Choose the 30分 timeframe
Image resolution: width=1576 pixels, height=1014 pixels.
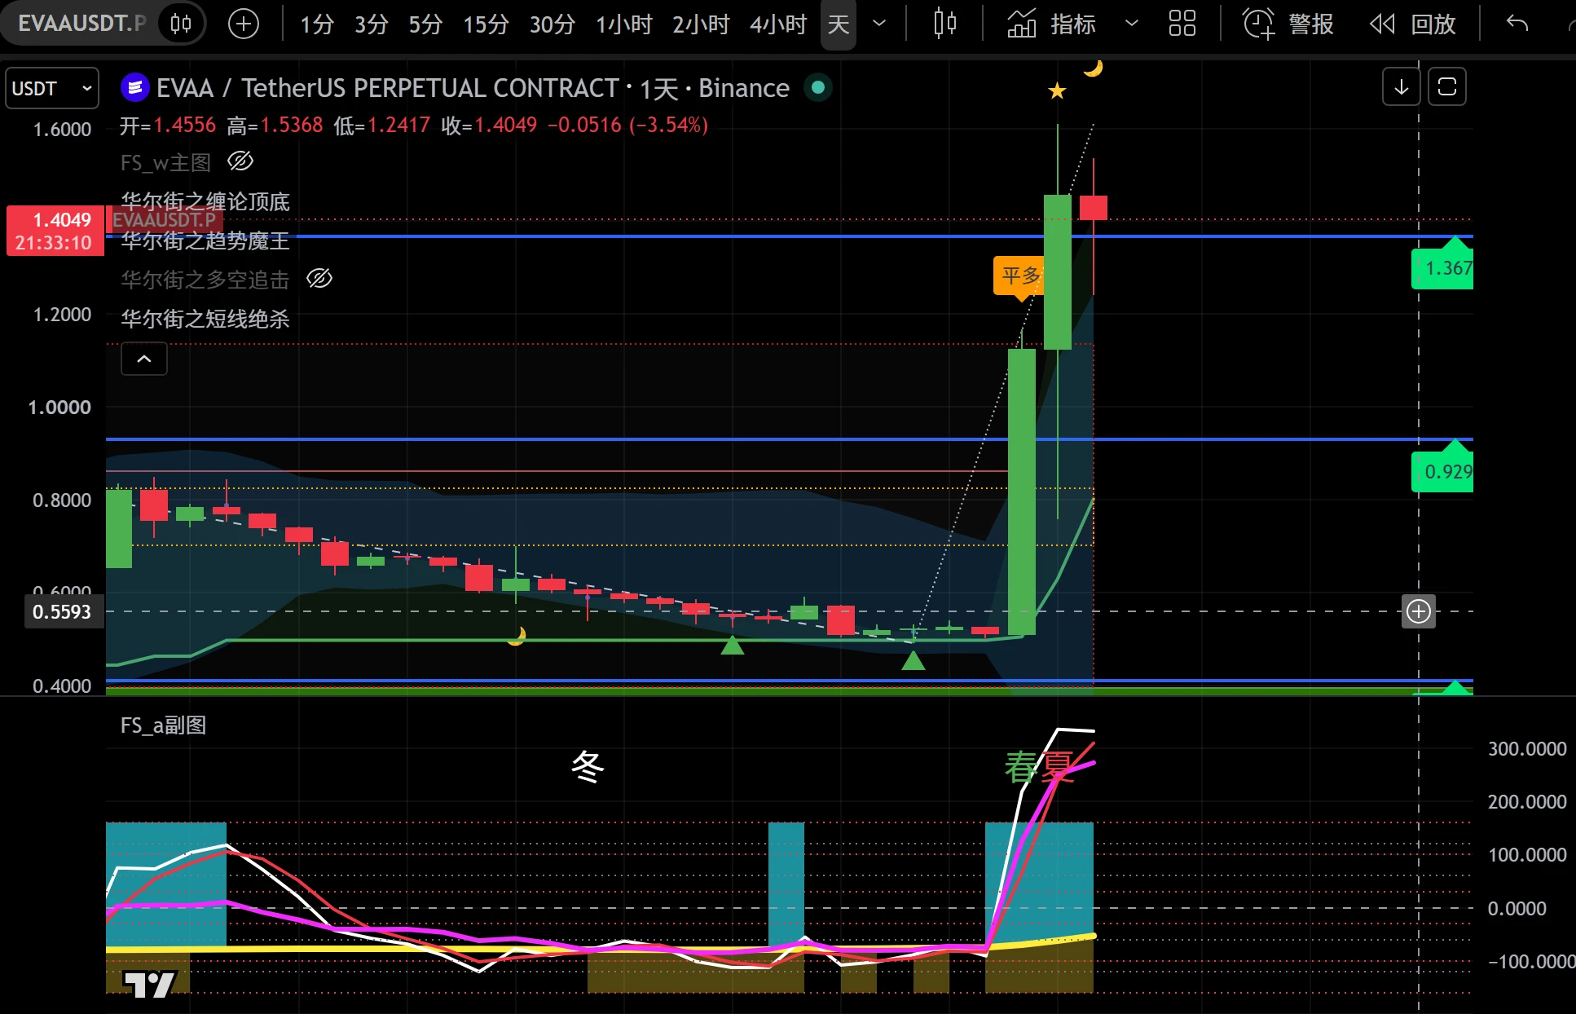552,24
